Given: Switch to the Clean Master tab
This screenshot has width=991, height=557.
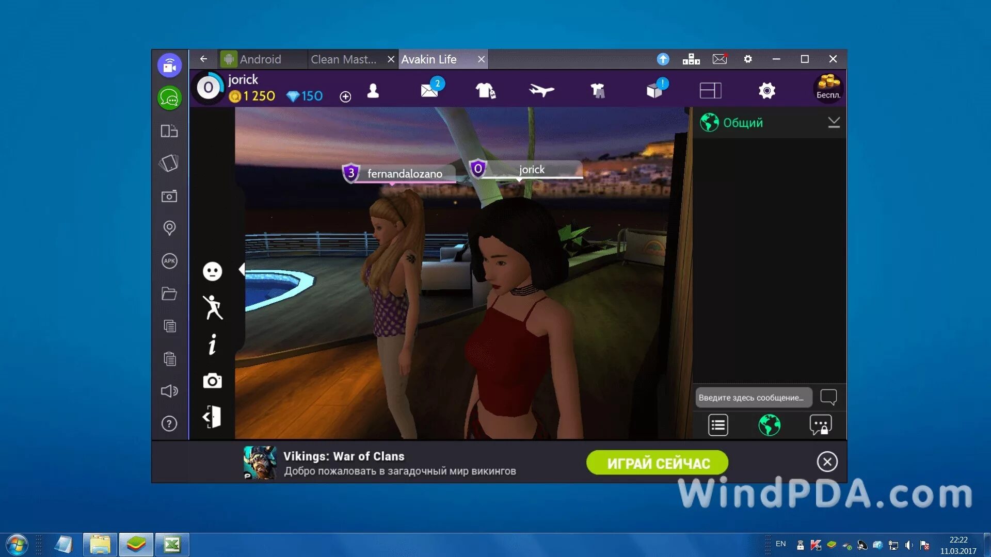Looking at the screenshot, I should coord(343,59).
